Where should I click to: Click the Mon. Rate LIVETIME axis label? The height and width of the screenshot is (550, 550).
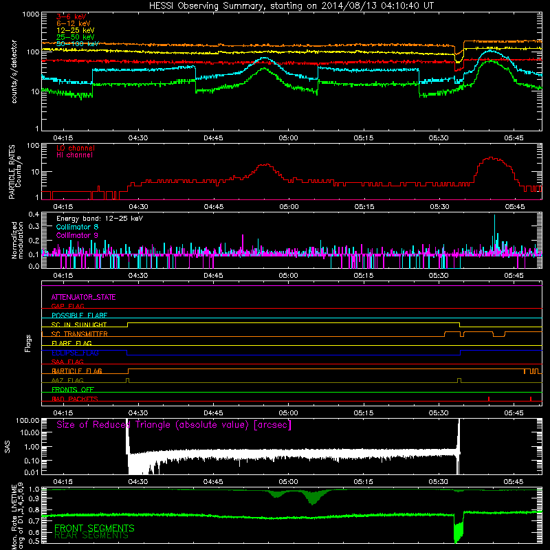[x=17, y=516]
